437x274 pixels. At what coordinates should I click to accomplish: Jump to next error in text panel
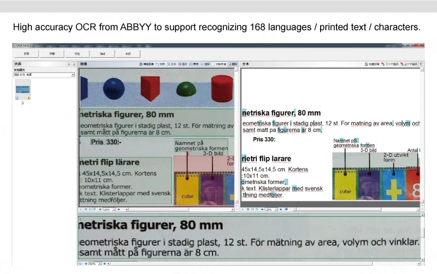point(390,64)
